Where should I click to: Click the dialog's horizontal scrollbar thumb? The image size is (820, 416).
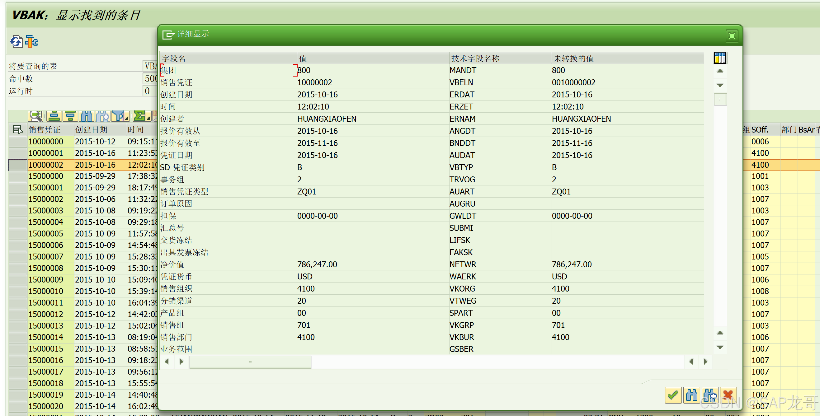point(250,362)
